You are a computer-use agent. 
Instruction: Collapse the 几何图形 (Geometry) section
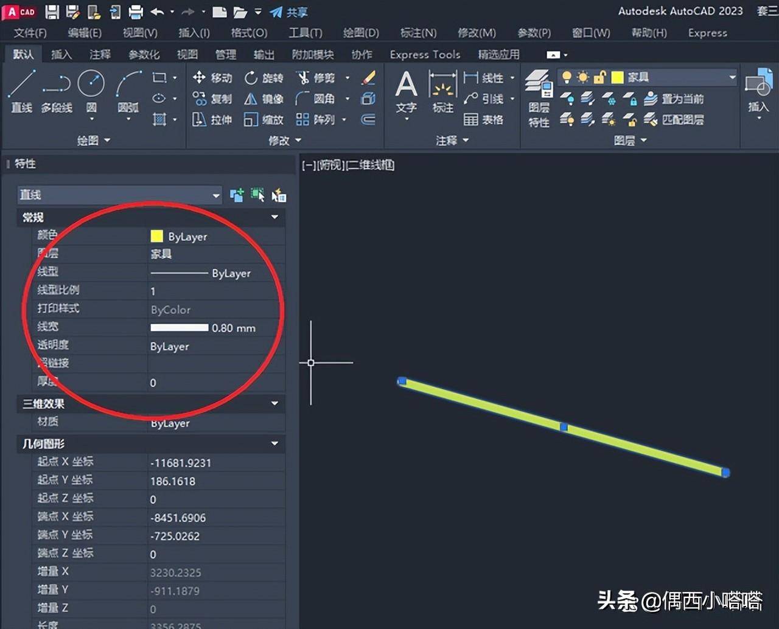pos(274,443)
